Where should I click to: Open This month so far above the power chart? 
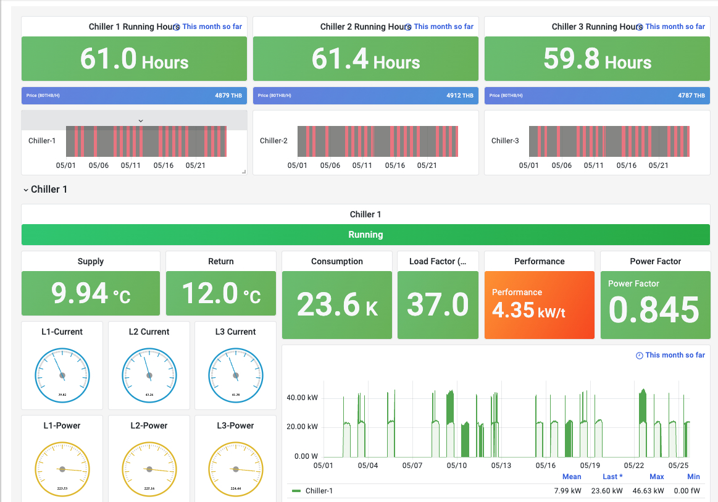tap(675, 355)
